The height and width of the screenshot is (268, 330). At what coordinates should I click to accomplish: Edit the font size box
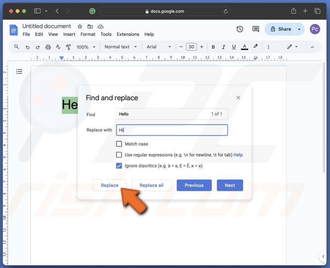pyautogui.click(x=191, y=47)
